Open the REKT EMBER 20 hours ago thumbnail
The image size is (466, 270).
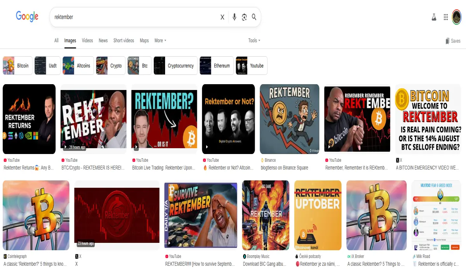pos(94,119)
